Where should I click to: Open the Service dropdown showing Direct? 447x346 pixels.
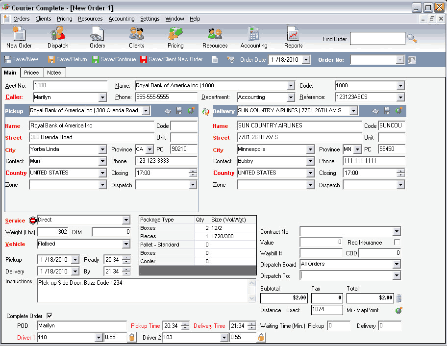[x=126, y=221]
